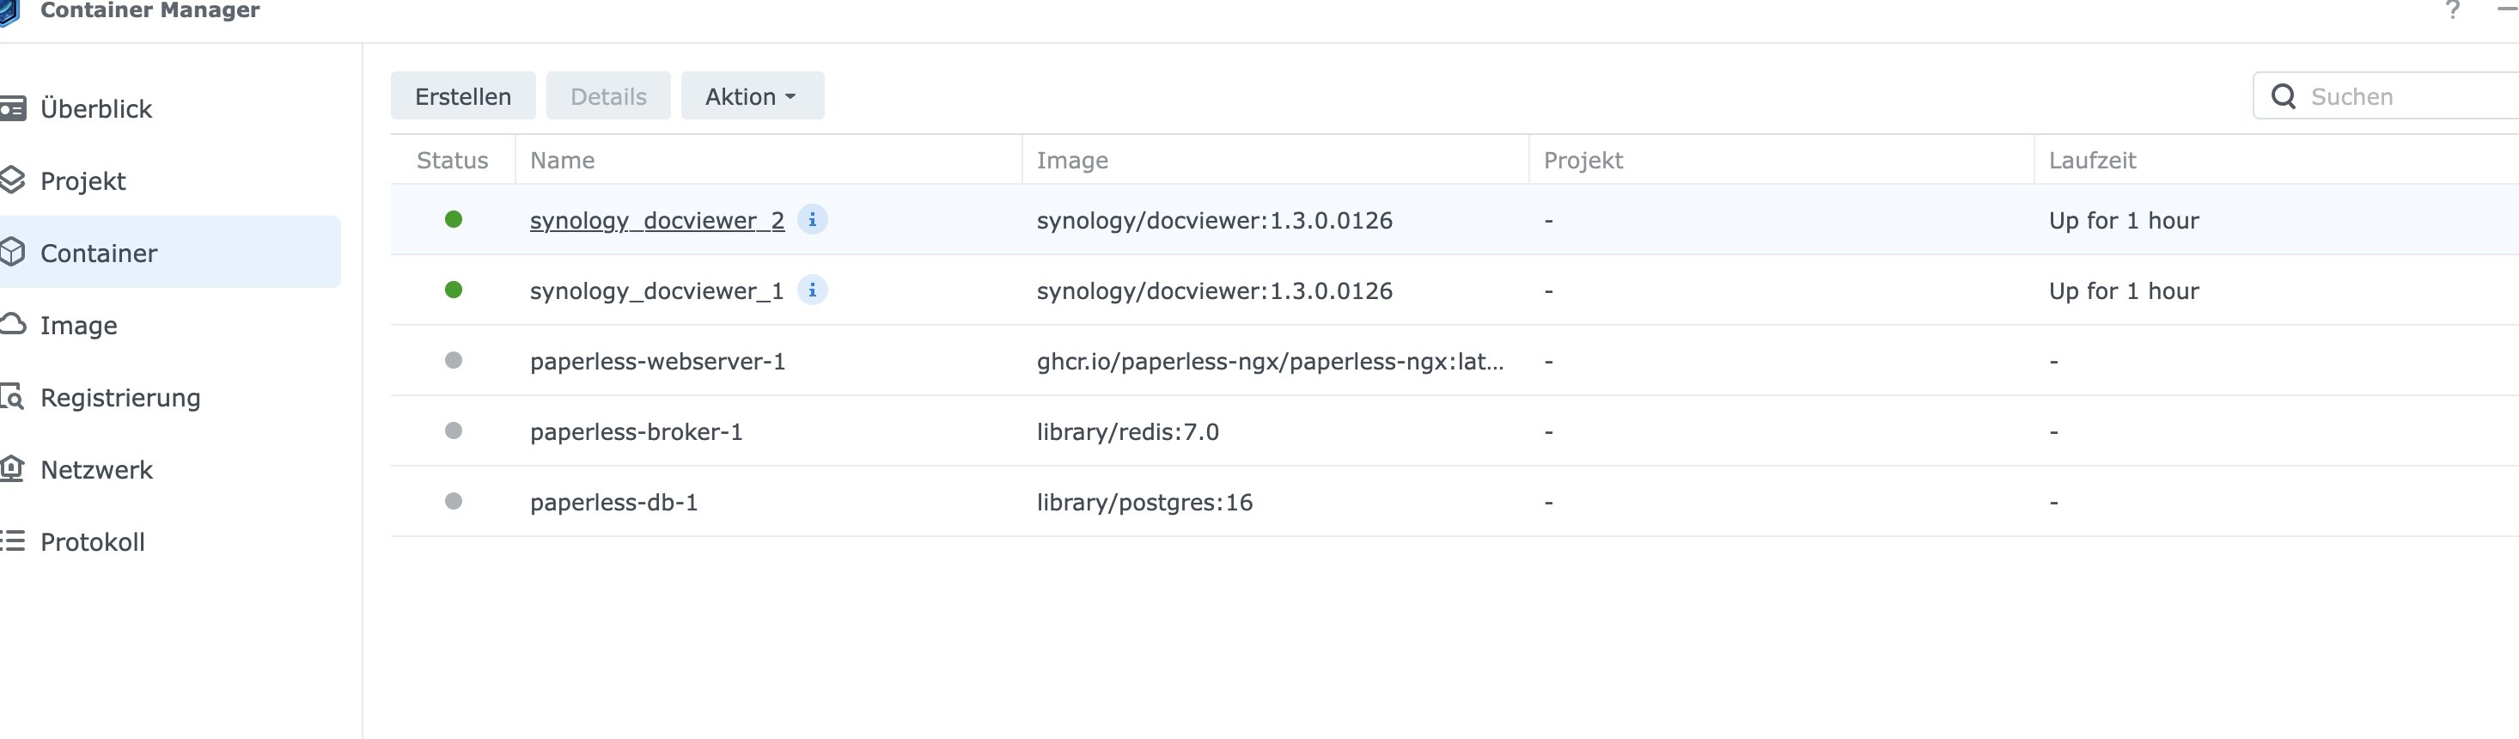Click the Überblick sidebar icon

pyautogui.click(x=12, y=108)
